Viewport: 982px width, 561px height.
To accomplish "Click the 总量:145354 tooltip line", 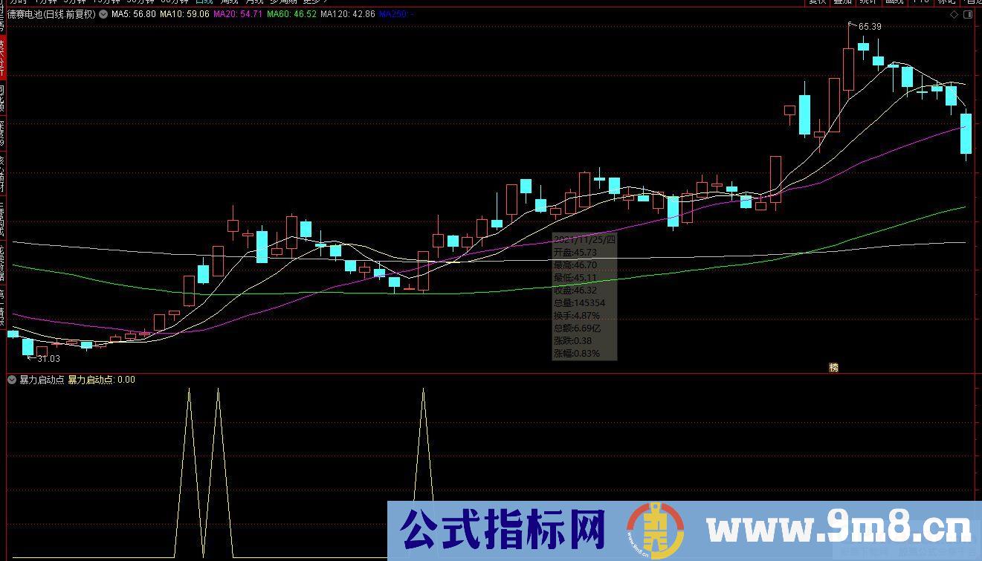I will [579, 303].
